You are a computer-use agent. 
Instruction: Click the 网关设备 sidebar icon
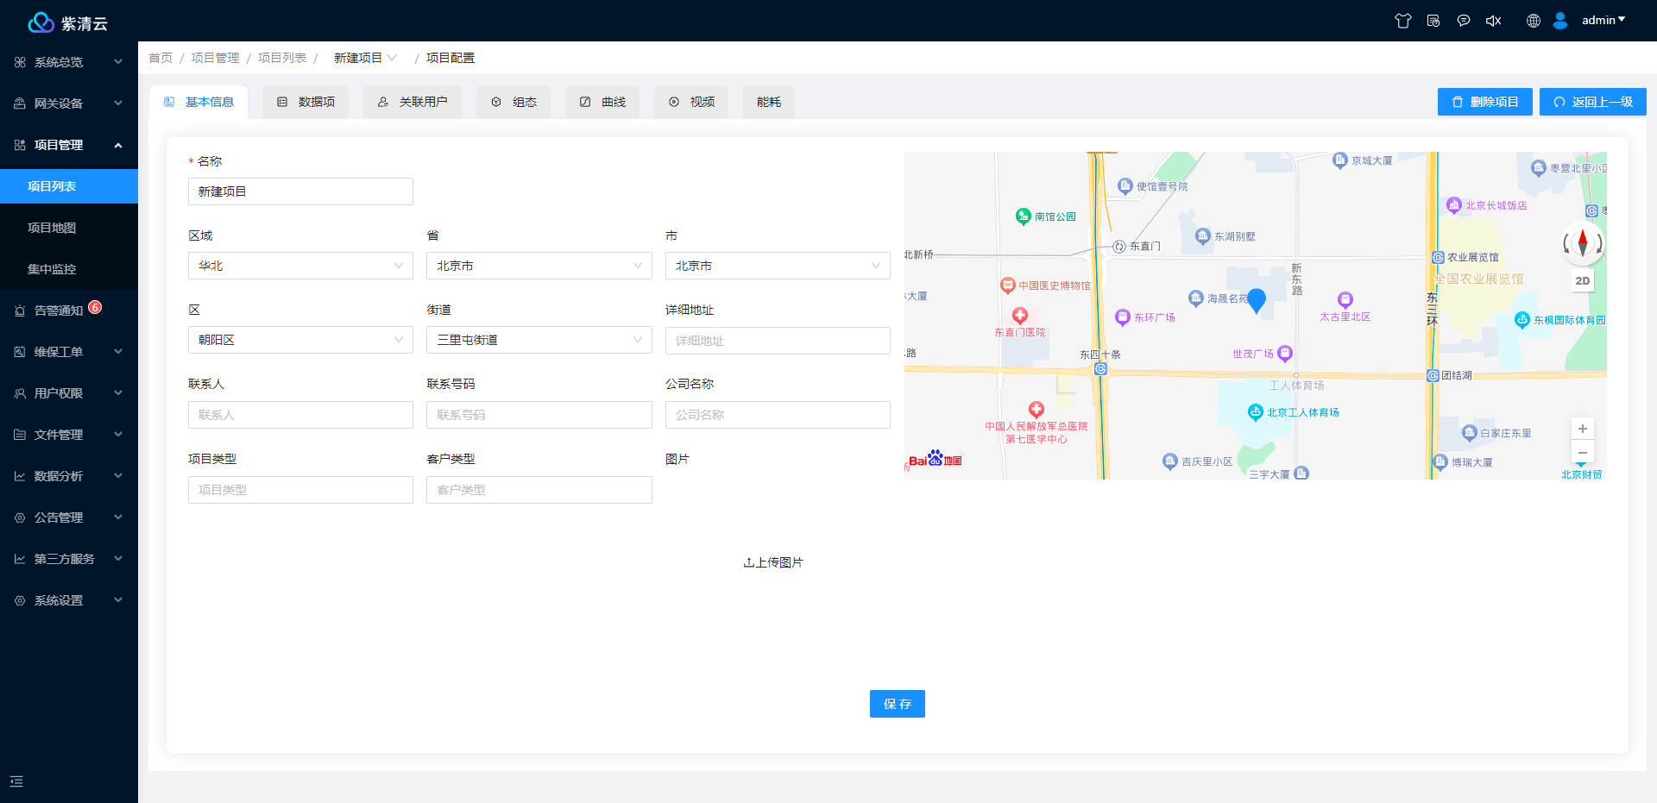tap(20, 104)
